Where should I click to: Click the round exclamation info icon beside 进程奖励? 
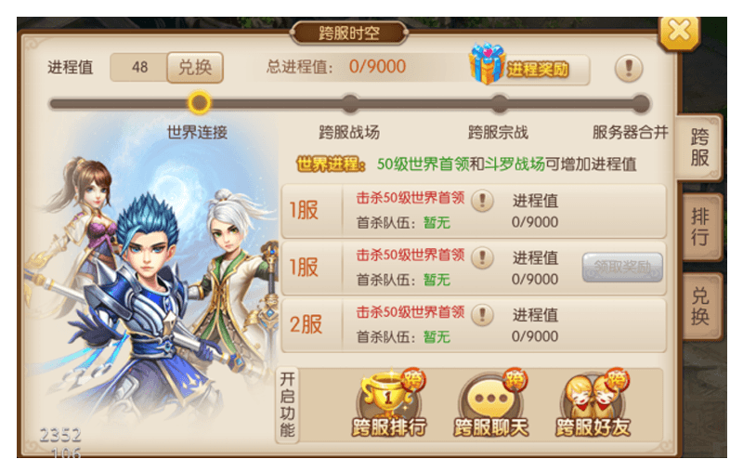pos(629,68)
